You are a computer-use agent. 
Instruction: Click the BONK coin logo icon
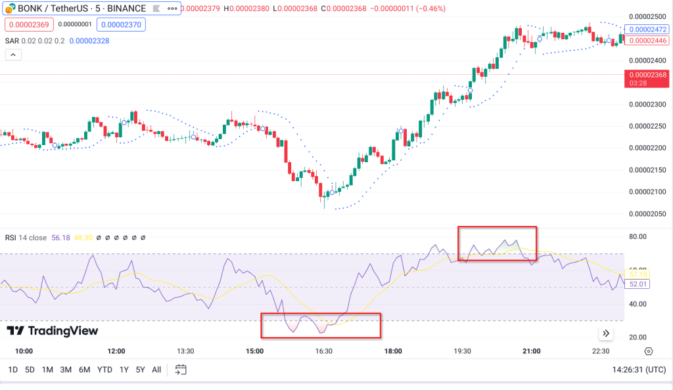pos(11,9)
